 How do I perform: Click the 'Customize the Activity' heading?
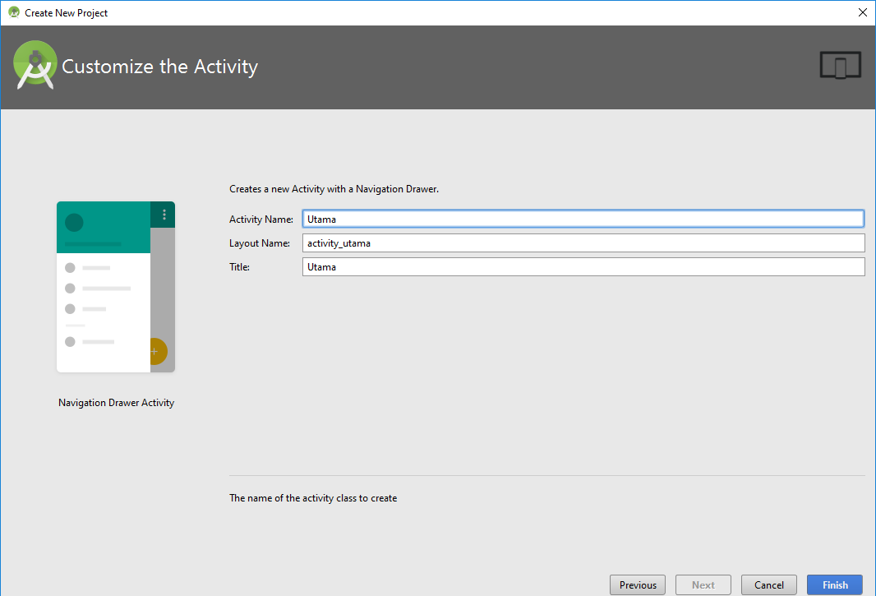click(159, 67)
